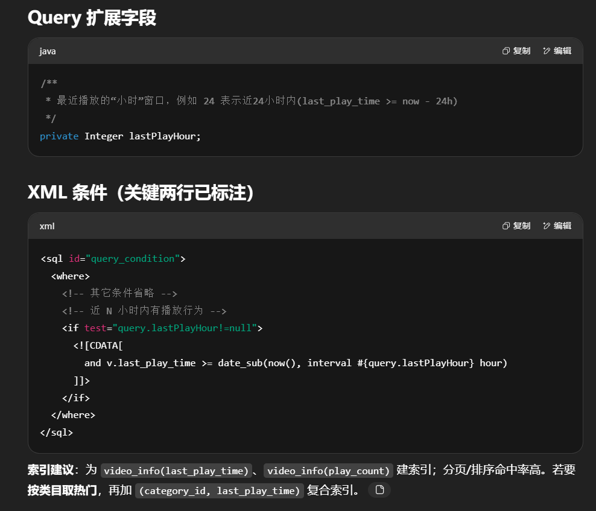
Task: Click the bold '按类目取热门' text
Action: click(62, 490)
